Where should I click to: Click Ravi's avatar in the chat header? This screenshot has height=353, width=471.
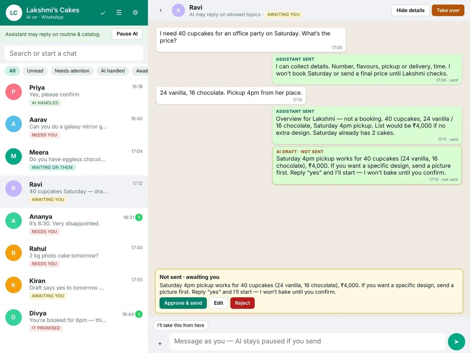(x=178, y=10)
